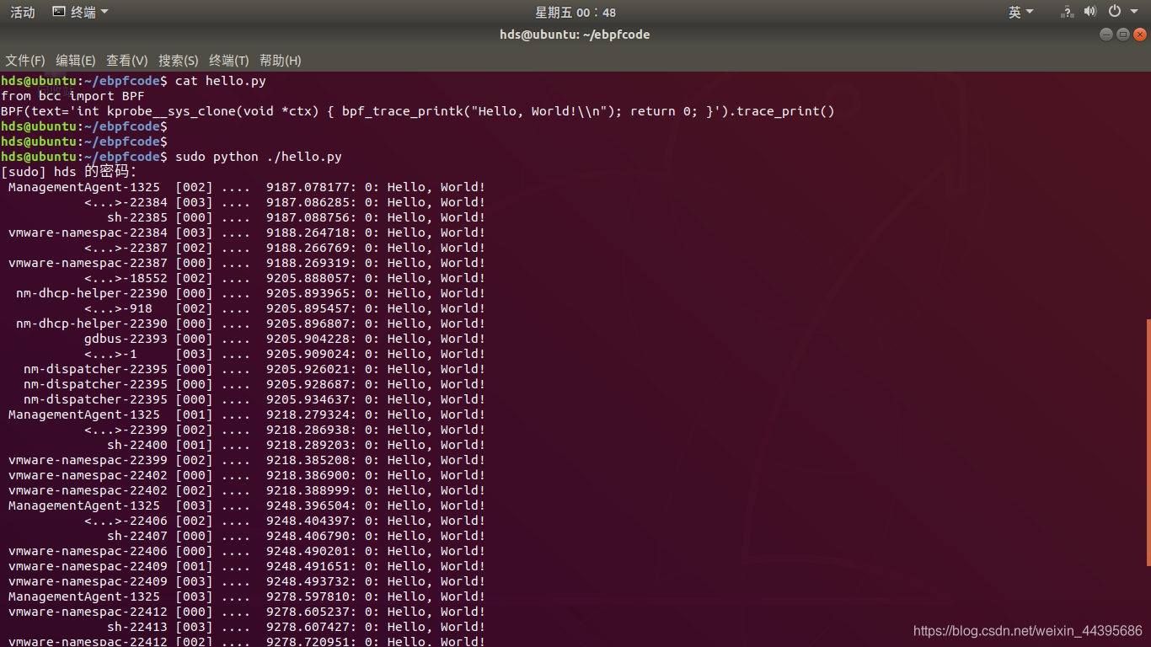Click the 'sh-22385' trace line
Viewport: 1151px width, 647px height.
(x=296, y=217)
